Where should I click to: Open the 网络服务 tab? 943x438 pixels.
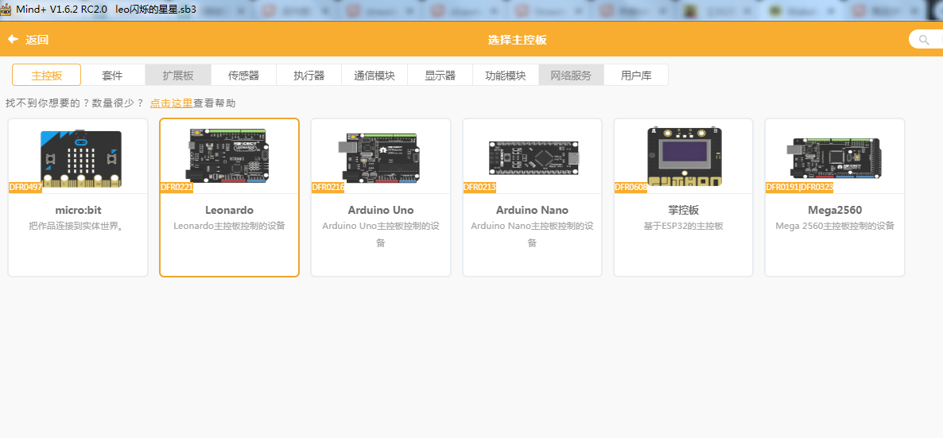point(572,76)
